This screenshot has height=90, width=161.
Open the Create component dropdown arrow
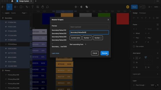coord(78,7)
